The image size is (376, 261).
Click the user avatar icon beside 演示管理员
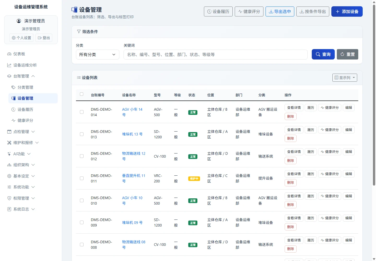coord(19,21)
